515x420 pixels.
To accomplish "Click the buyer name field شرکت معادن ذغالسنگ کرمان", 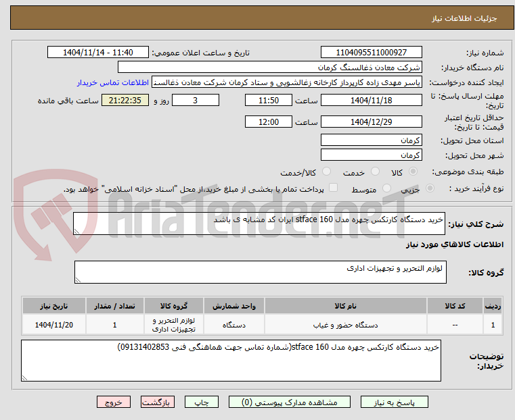I will (x=269, y=68).
